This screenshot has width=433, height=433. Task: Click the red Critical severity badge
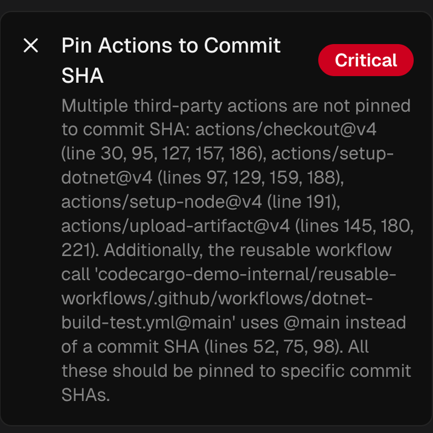click(366, 60)
